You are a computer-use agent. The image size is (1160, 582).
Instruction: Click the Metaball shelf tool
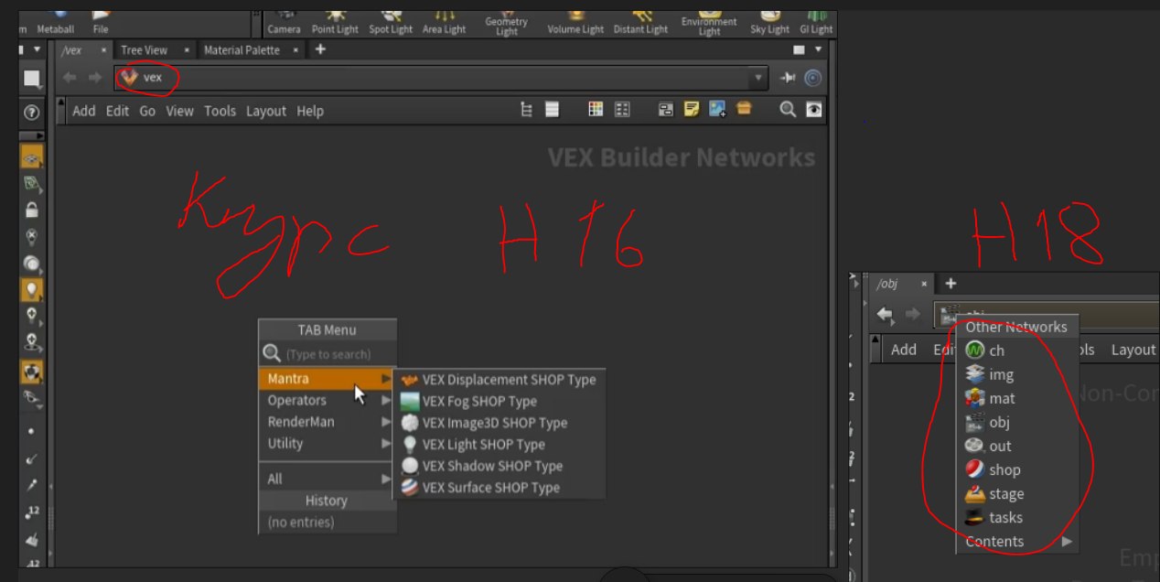(55, 22)
